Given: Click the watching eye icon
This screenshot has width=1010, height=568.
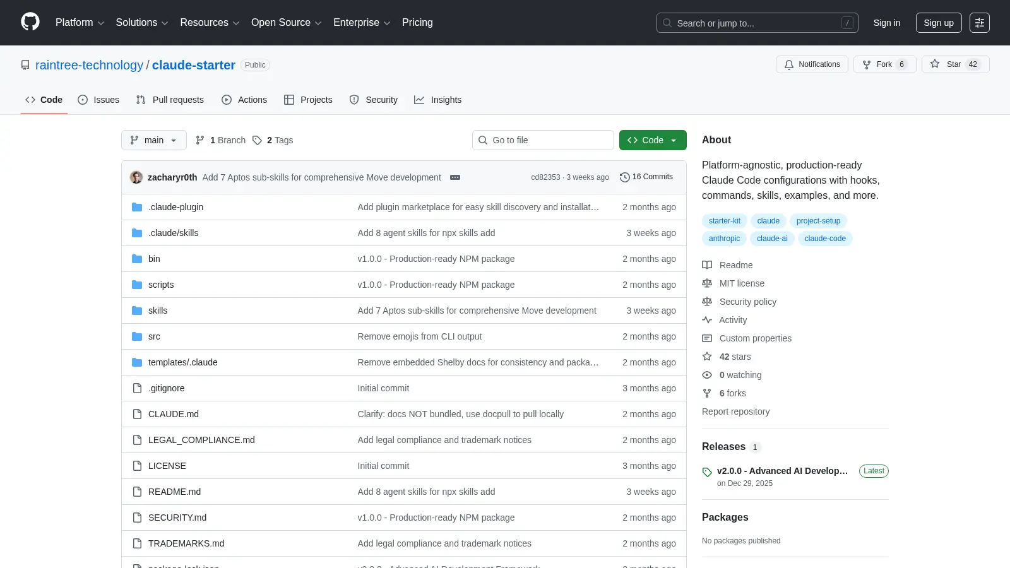Looking at the screenshot, I should pos(707,375).
